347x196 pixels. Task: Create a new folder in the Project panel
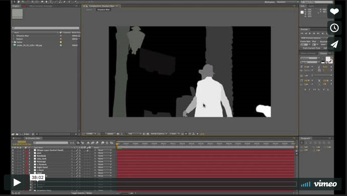click(17, 134)
